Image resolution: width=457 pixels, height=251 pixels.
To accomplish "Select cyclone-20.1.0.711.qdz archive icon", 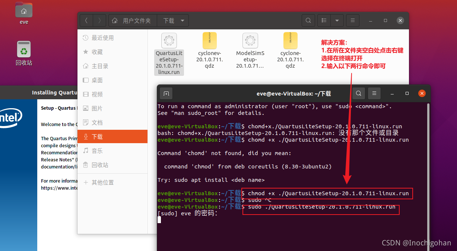I will pyautogui.click(x=290, y=41).
